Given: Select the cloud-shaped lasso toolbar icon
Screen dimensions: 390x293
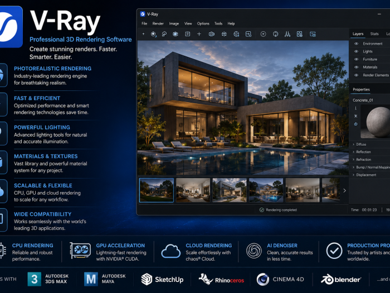Looking at the screenshot, I should tap(164, 34).
